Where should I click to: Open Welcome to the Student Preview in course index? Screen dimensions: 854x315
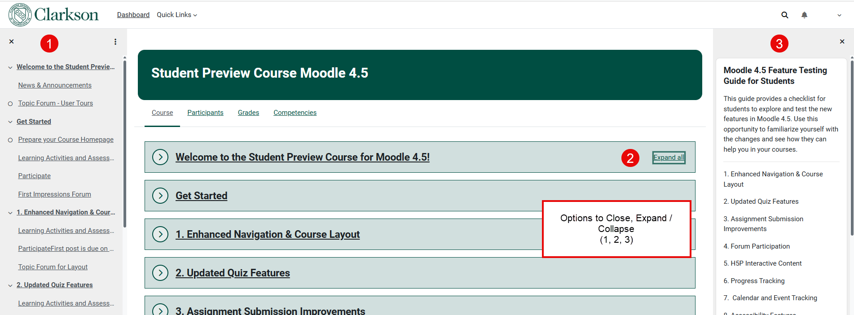[x=66, y=67]
